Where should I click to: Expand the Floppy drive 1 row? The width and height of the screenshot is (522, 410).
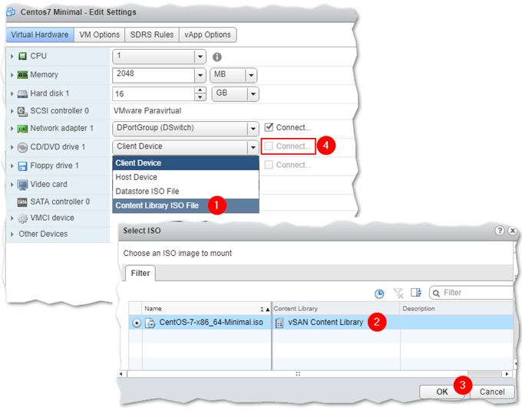click(x=12, y=166)
